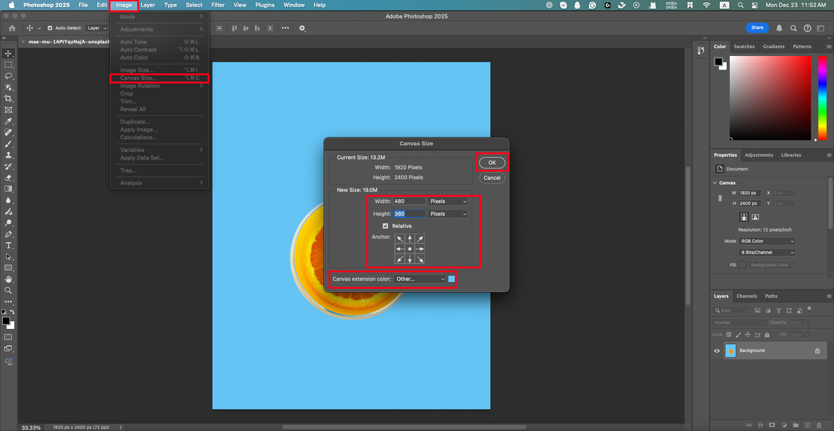The width and height of the screenshot is (834, 431).
Task: Select the Horizontal Type tool
Action: [8, 245]
